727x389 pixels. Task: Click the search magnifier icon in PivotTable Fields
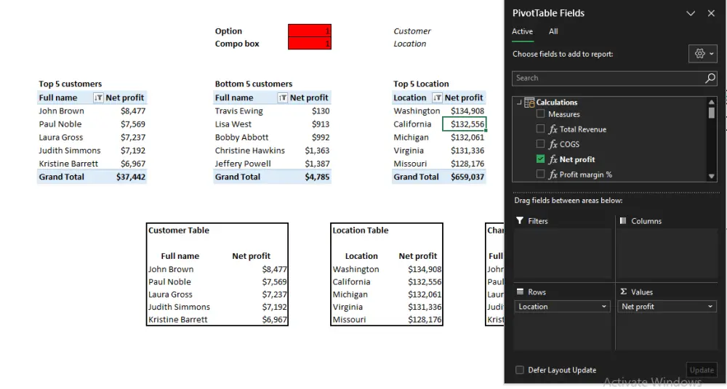click(x=710, y=79)
